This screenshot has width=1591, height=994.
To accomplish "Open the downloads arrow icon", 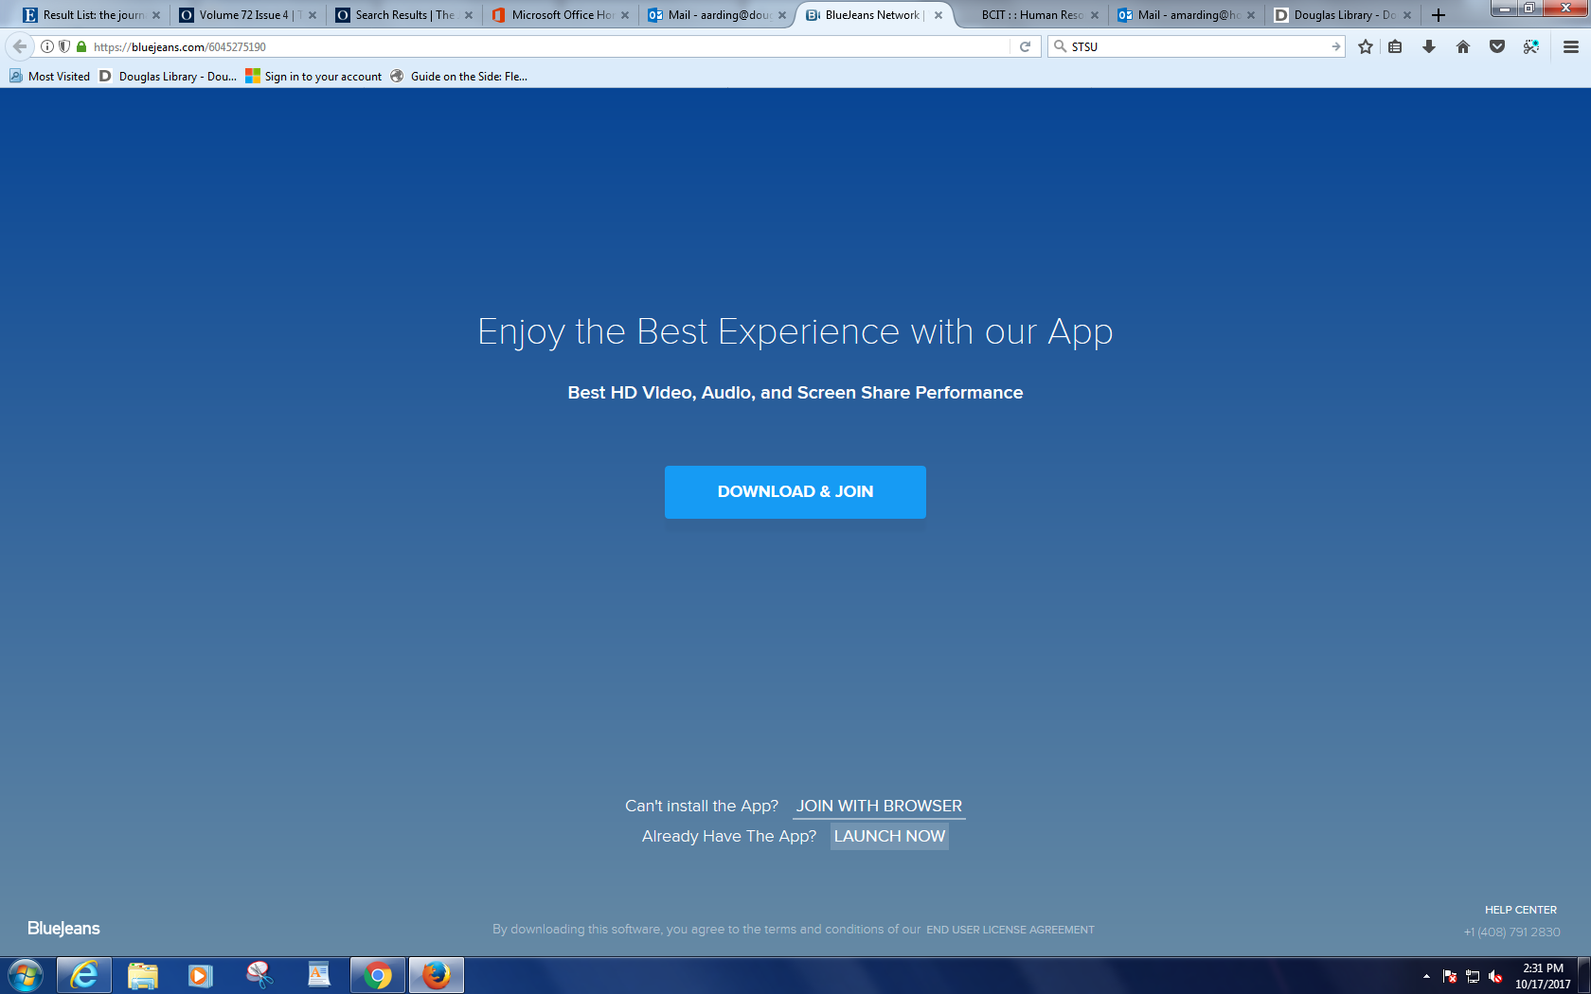I will 1429,46.
